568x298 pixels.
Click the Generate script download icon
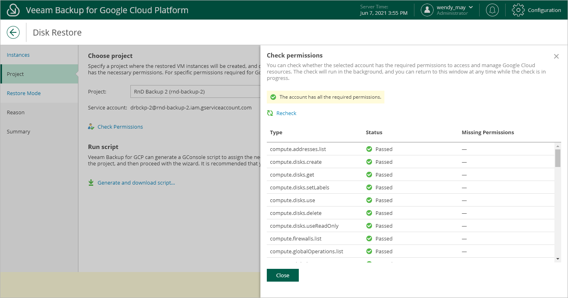(91, 183)
